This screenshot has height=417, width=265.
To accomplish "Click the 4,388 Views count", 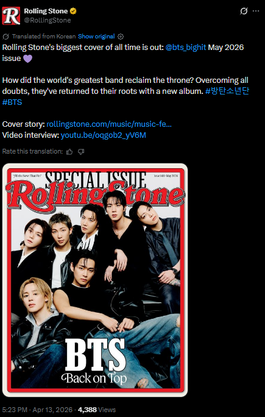I will (x=97, y=410).
